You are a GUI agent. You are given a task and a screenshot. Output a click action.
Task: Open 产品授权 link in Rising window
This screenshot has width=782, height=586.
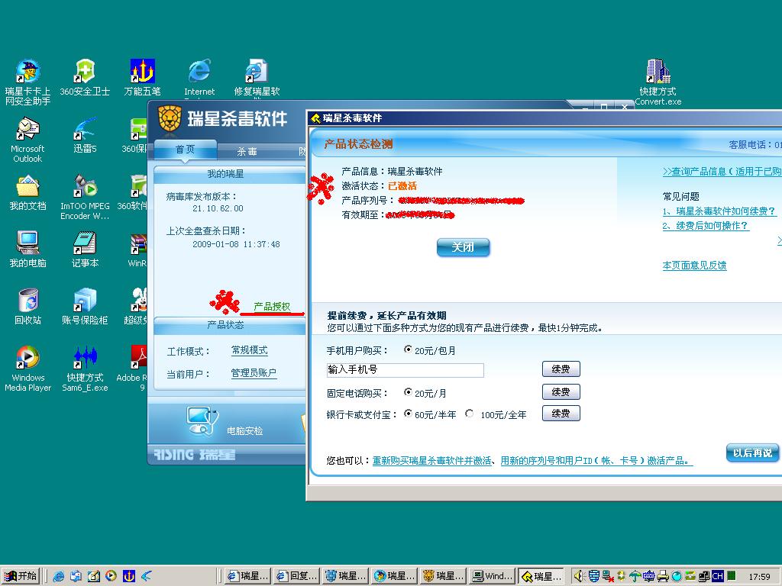pos(272,307)
